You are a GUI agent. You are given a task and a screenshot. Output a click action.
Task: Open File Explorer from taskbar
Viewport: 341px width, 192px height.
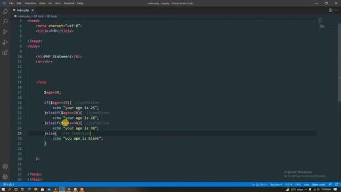click(36, 189)
